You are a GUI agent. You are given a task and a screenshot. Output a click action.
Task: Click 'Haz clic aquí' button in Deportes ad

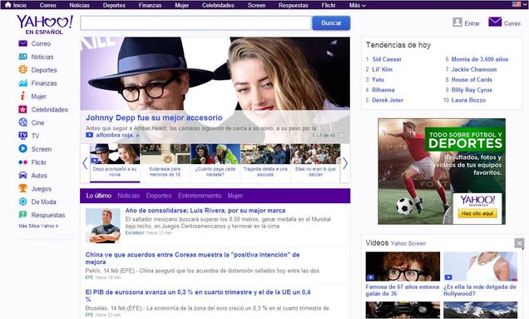tap(477, 213)
